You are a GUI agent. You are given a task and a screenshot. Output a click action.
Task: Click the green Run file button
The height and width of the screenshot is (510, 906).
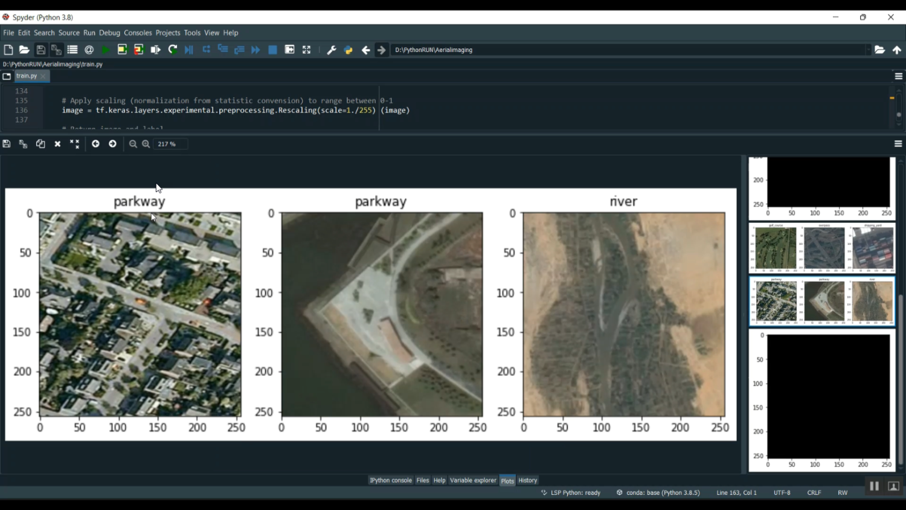[106, 50]
